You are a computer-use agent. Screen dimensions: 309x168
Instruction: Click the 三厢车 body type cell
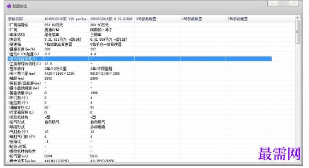coord(96,34)
